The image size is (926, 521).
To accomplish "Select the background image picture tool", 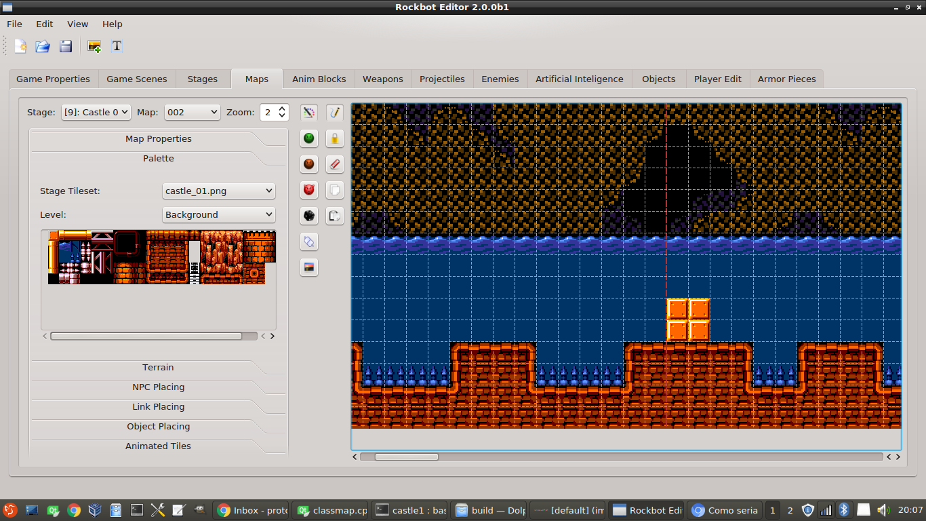I will [309, 267].
